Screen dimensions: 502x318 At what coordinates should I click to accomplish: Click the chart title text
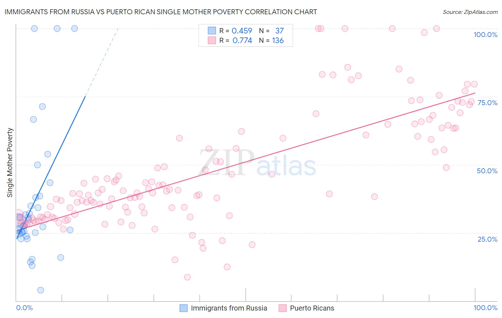[161, 12]
